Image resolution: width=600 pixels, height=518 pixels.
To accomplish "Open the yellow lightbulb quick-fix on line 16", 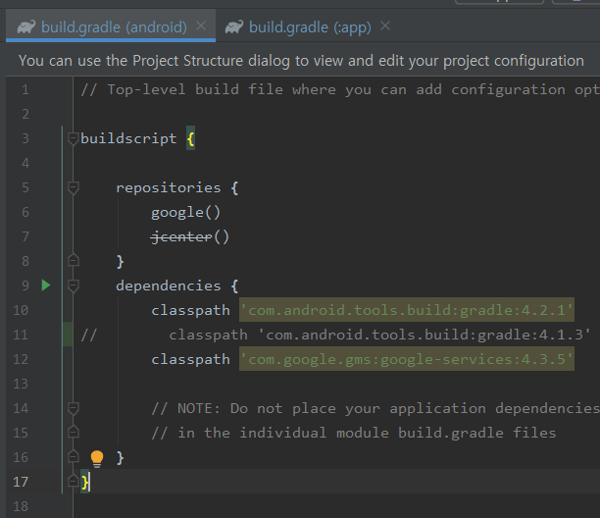I will [97, 458].
